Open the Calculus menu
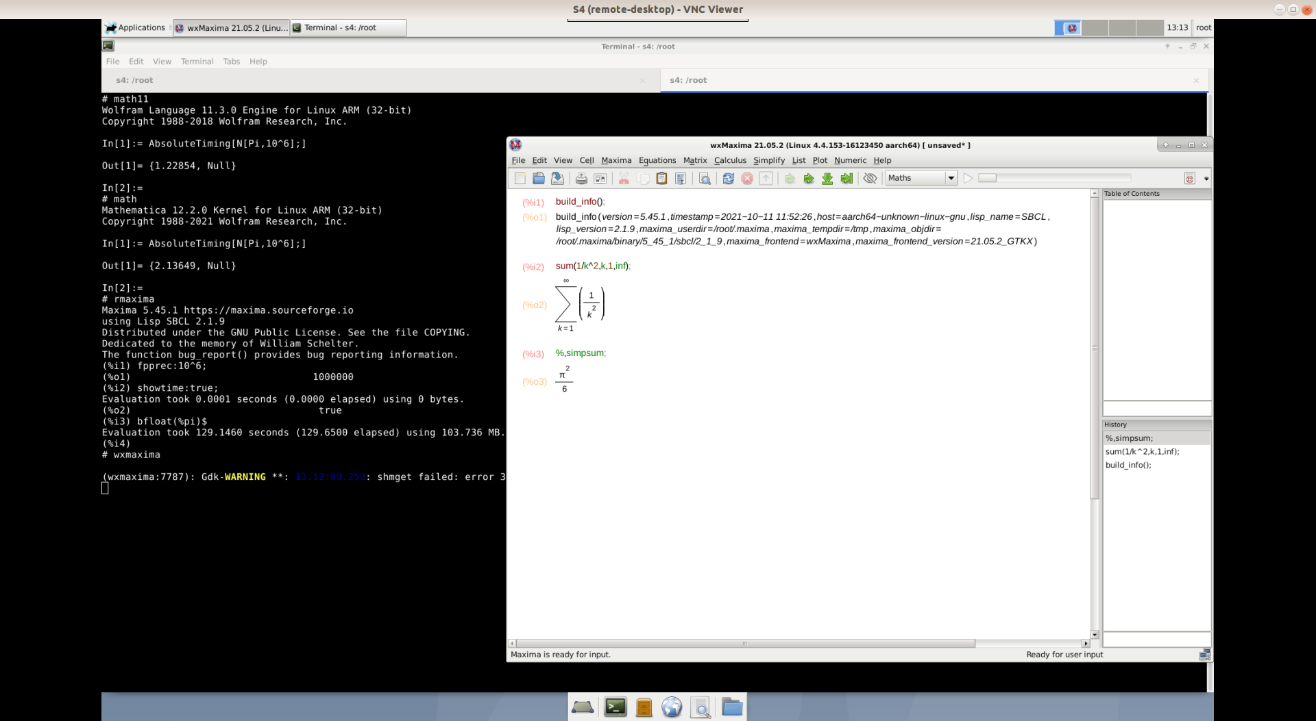 click(730, 160)
